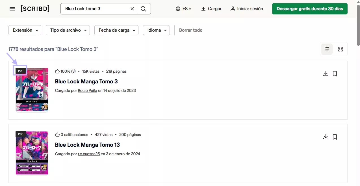Clear the search field with X icon
Screen dimensions: 360x186
(x=132, y=9)
